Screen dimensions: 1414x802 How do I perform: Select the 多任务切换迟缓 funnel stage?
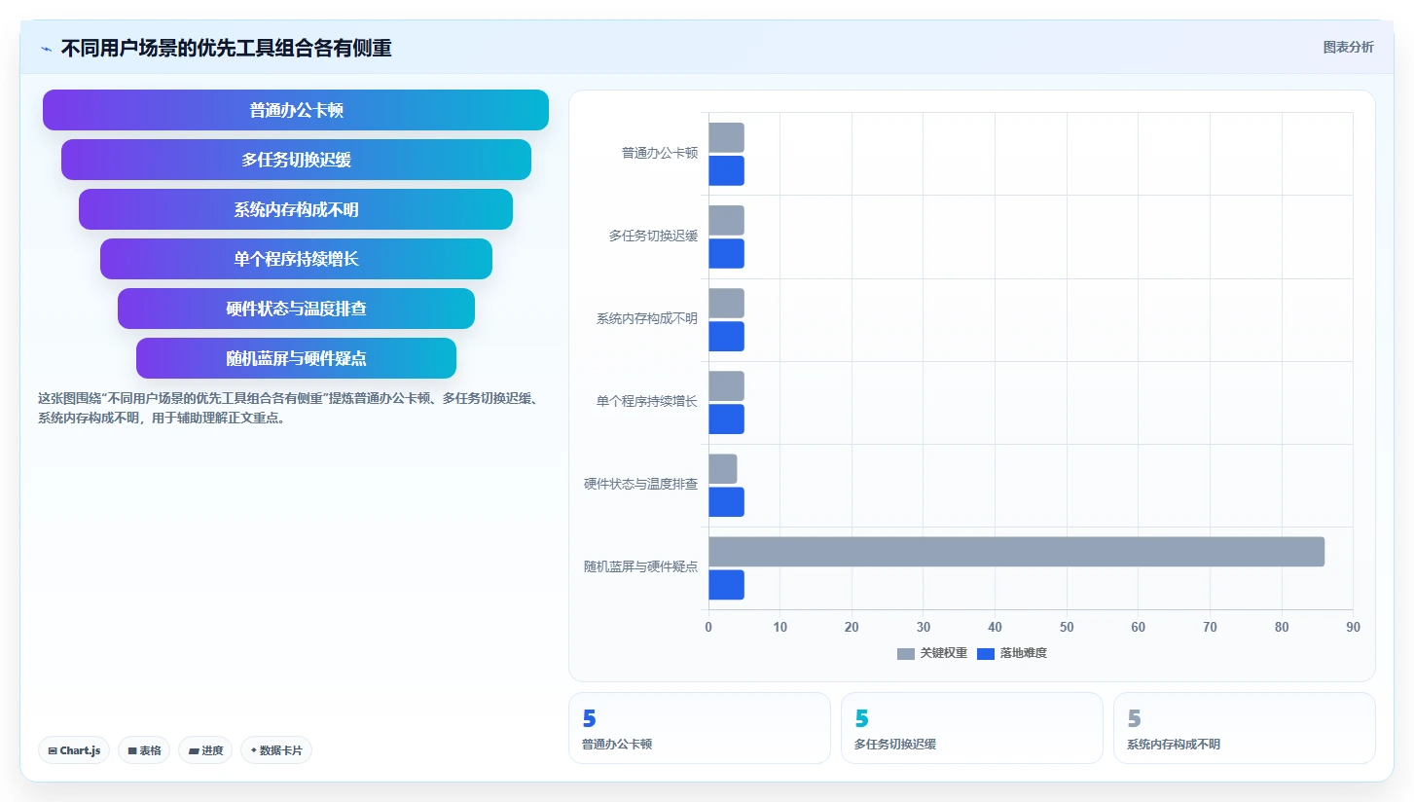point(296,160)
